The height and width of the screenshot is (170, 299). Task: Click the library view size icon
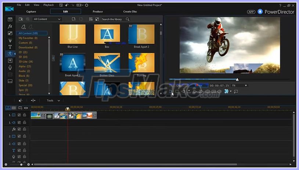[x=97, y=19]
